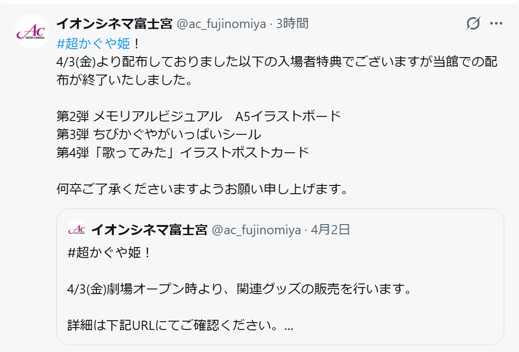Viewport: 519px width, 352px height.
Task: Click the 第2弾 メモリアルビジュアル line
Action: pyautogui.click(x=198, y=115)
